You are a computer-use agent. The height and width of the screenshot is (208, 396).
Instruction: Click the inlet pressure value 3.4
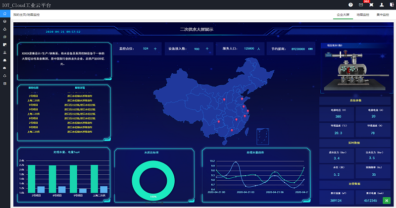coord(337,158)
